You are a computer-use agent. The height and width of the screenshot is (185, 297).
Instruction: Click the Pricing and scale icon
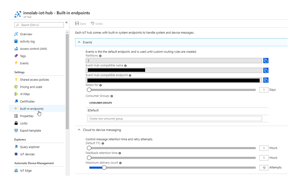coord(16,87)
